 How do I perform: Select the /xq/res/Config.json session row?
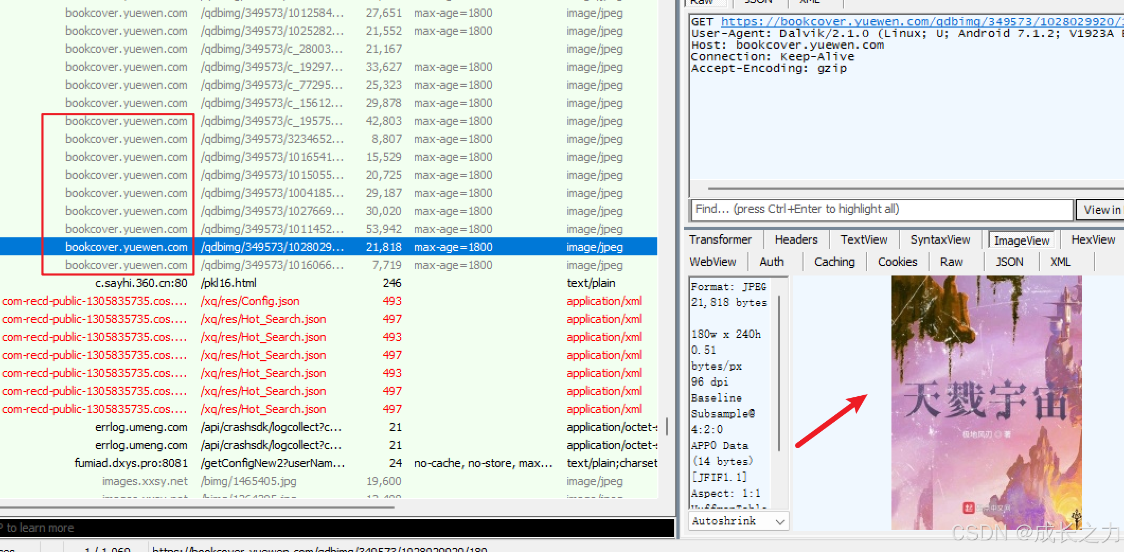tap(328, 301)
